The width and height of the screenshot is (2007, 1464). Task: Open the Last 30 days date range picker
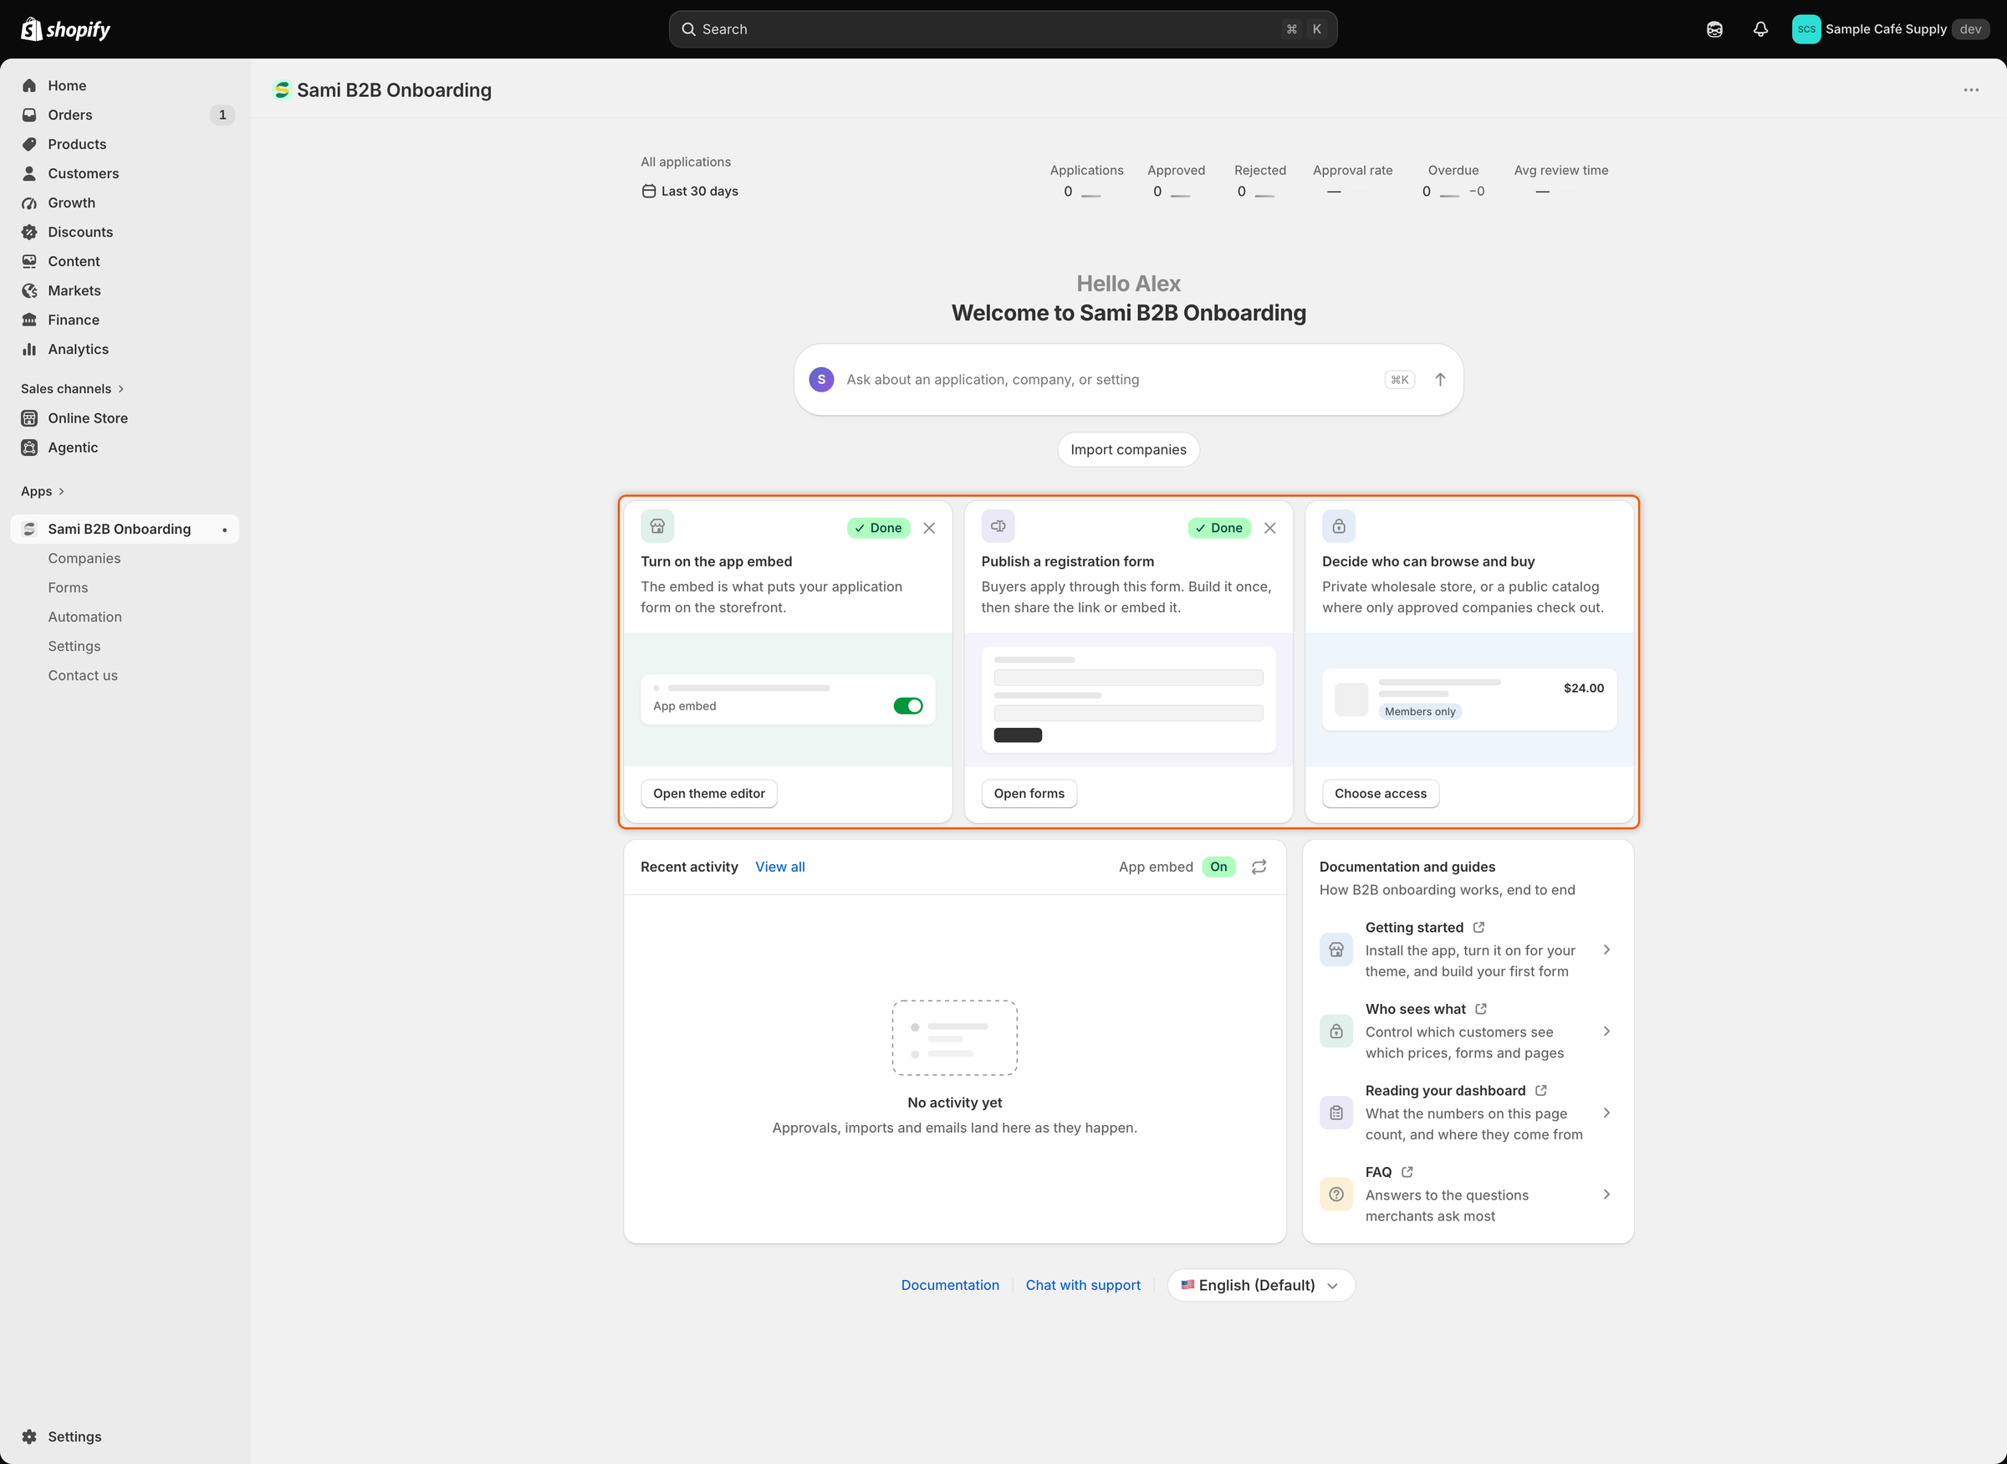pos(690,192)
